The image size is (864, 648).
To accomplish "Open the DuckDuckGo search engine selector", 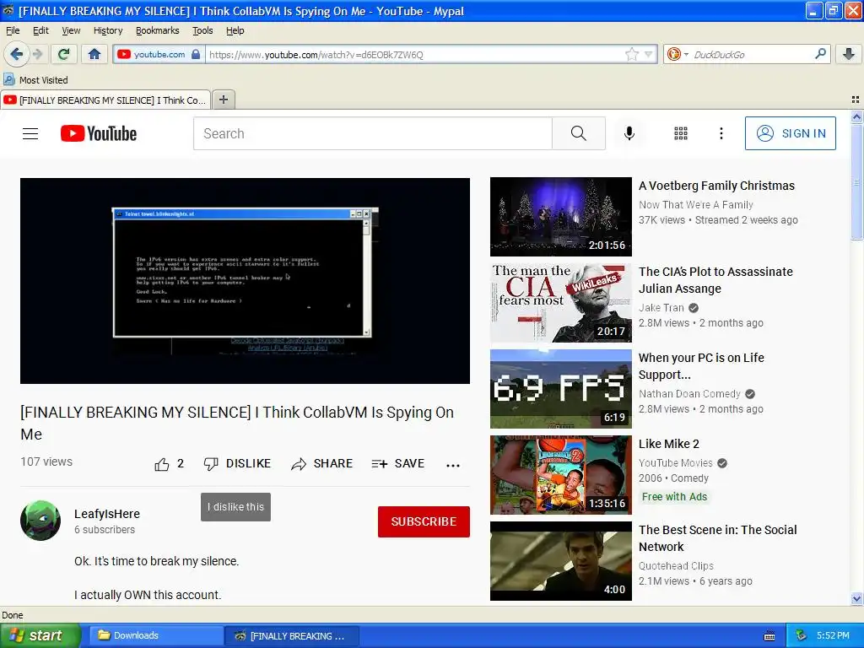I will (678, 54).
